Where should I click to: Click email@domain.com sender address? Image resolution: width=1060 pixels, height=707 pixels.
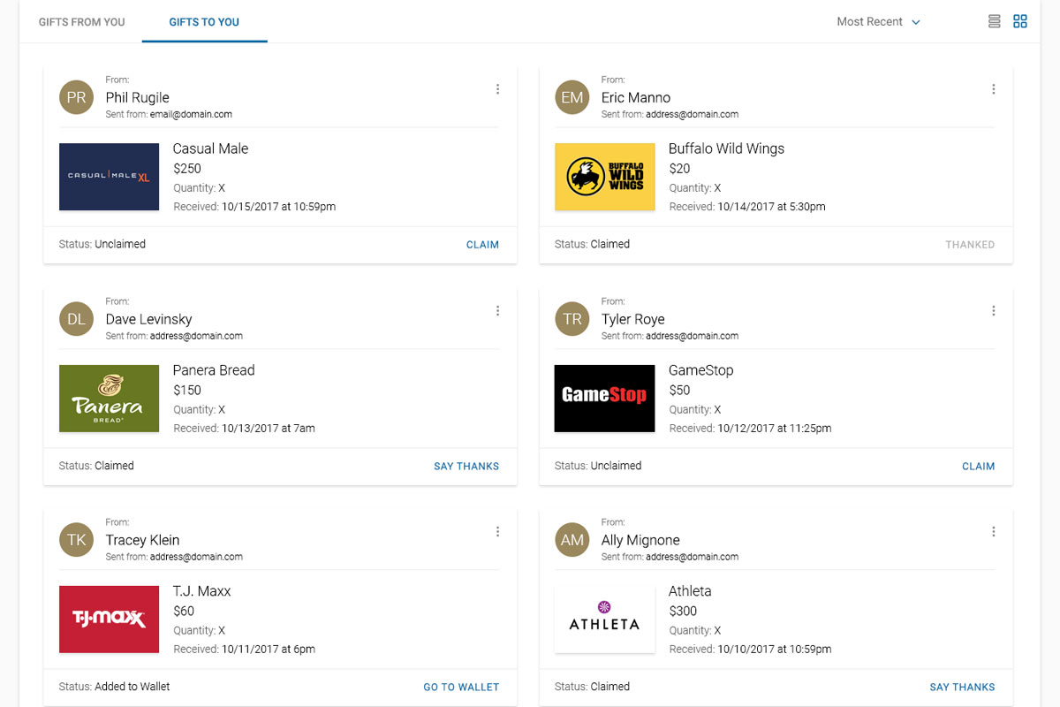click(191, 114)
